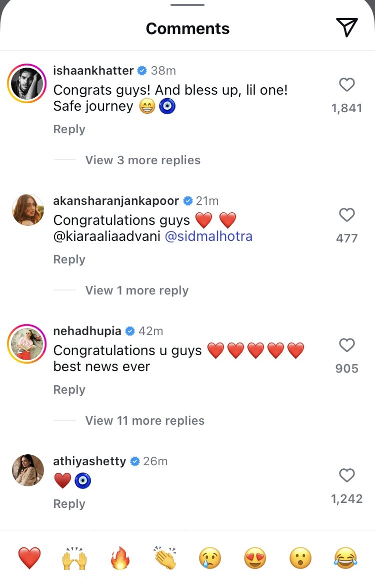375x584 pixels.
Task: Tap the share paper plane icon
Action: point(346,28)
